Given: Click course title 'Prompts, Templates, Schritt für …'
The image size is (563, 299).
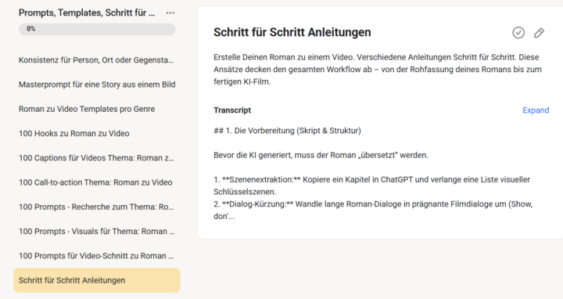Looking at the screenshot, I should coord(87,13).
